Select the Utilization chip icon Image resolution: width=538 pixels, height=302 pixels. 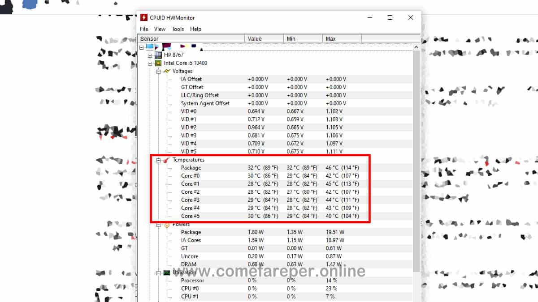coord(166,272)
